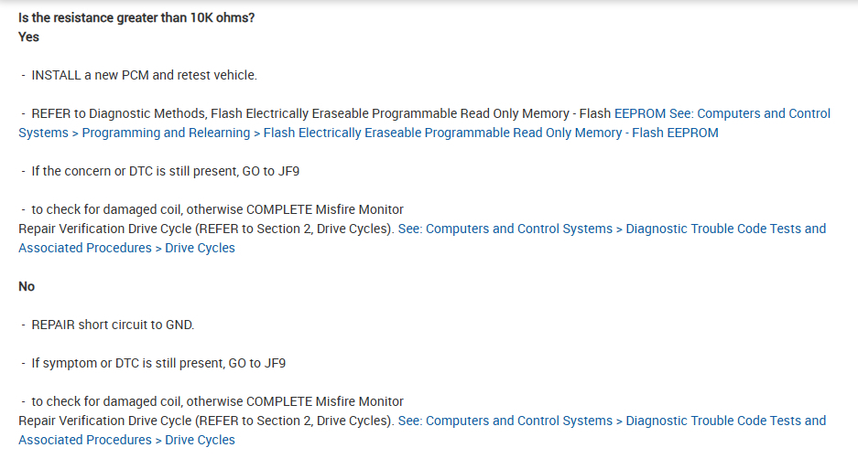
Task: Click 'INSTALL a new PCM and retest vehicle' step
Action: click(144, 75)
